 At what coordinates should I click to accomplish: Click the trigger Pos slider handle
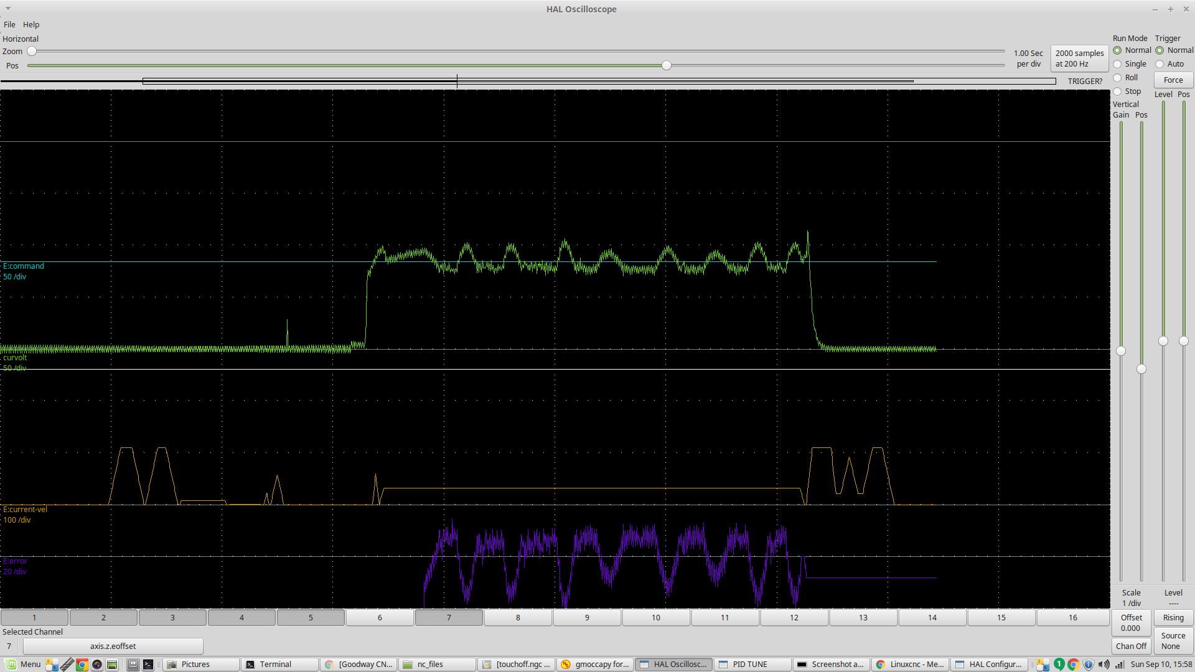(x=1184, y=341)
